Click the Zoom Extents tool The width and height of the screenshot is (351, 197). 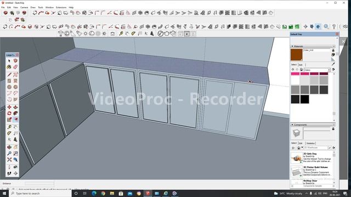[9, 160]
